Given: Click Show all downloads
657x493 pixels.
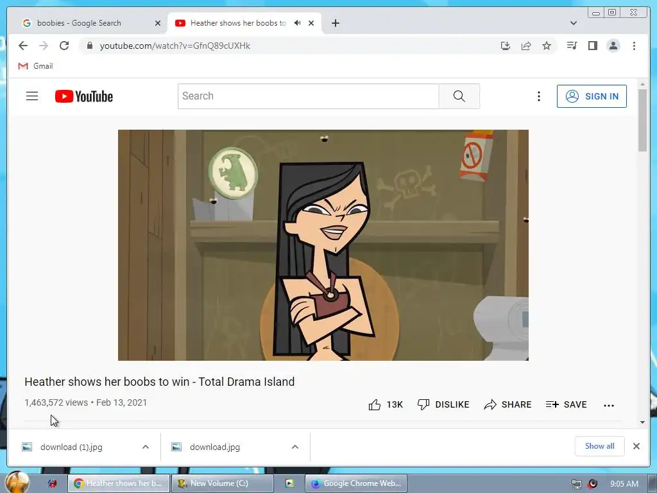Looking at the screenshot, I should (600, 446).
